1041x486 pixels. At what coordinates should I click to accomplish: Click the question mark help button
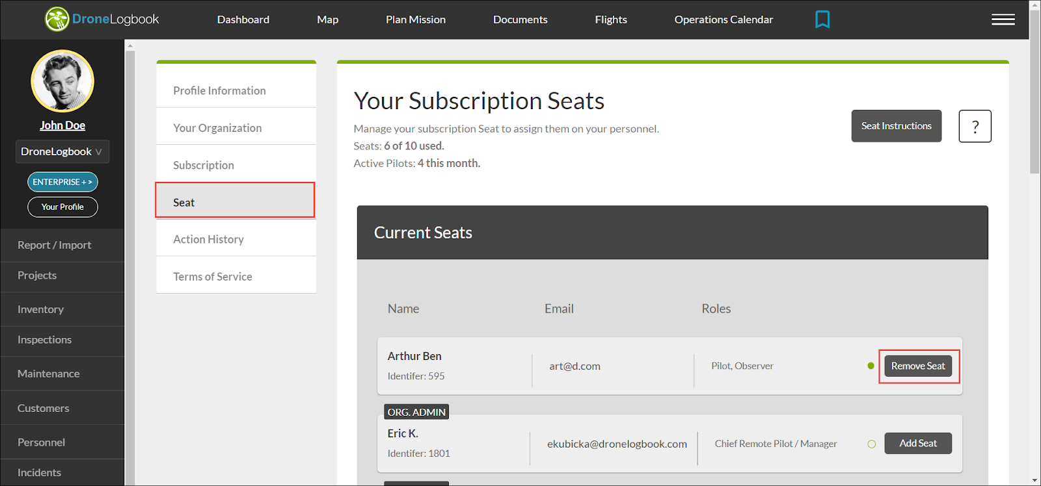(975, 126)
